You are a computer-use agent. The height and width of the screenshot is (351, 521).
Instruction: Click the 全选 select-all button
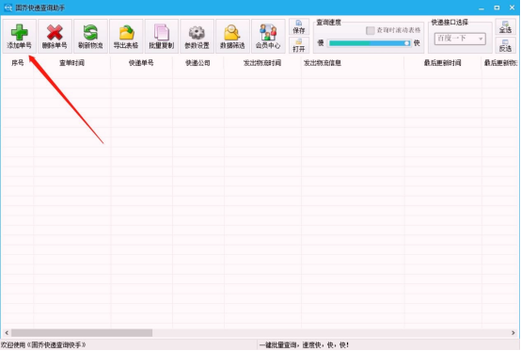click(505, 27)
